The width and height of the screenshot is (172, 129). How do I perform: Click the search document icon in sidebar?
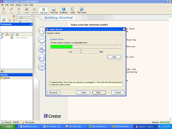(x=42, y=66)
